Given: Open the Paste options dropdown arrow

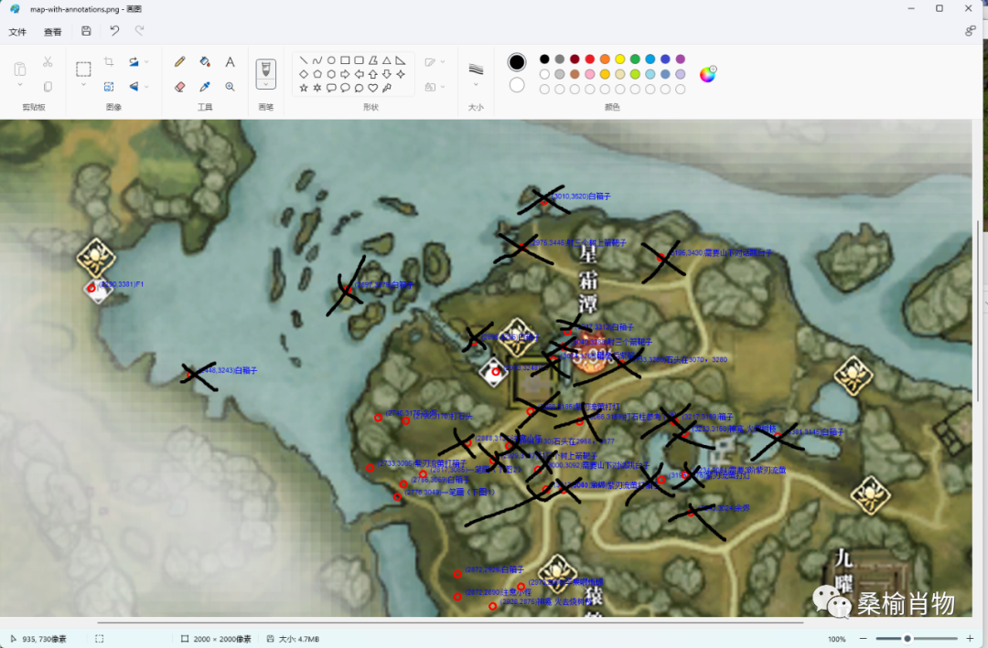Looking at the screenshot, I should (x=20, y=85).
